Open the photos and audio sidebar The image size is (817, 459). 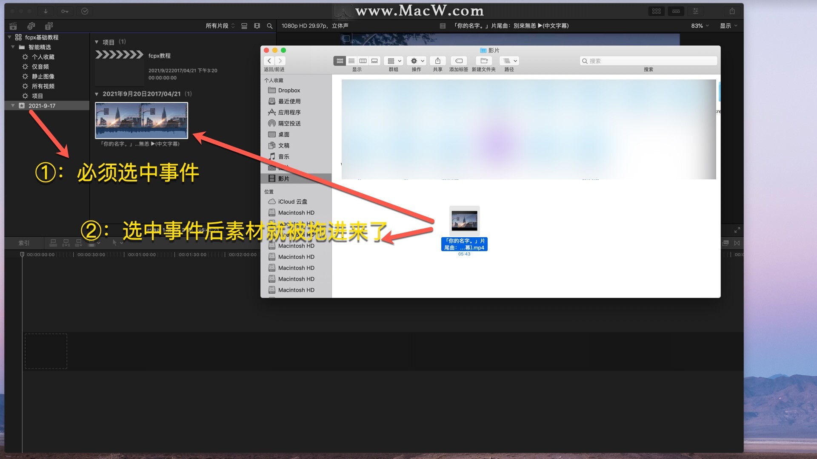pyautogui.click(x=31, y=26)
